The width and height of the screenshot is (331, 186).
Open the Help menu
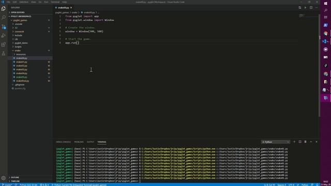pyautogui.click(x=64, y=2)
